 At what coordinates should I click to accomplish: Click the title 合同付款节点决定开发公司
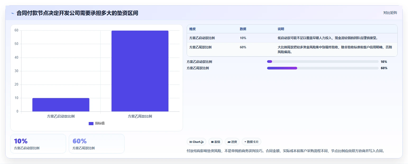77,13
